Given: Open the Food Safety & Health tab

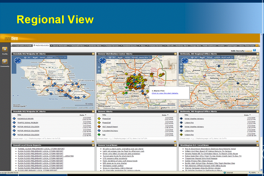Looking at the screenshot, I should 22,46.
